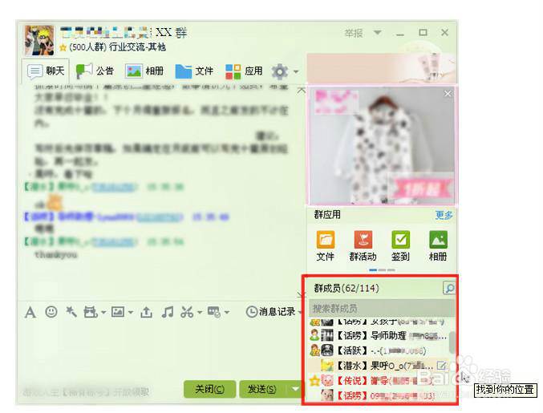Screen dimensions: 543x413
Task: Open the 群活动 group app icon
Action: [x=363, y=246]
